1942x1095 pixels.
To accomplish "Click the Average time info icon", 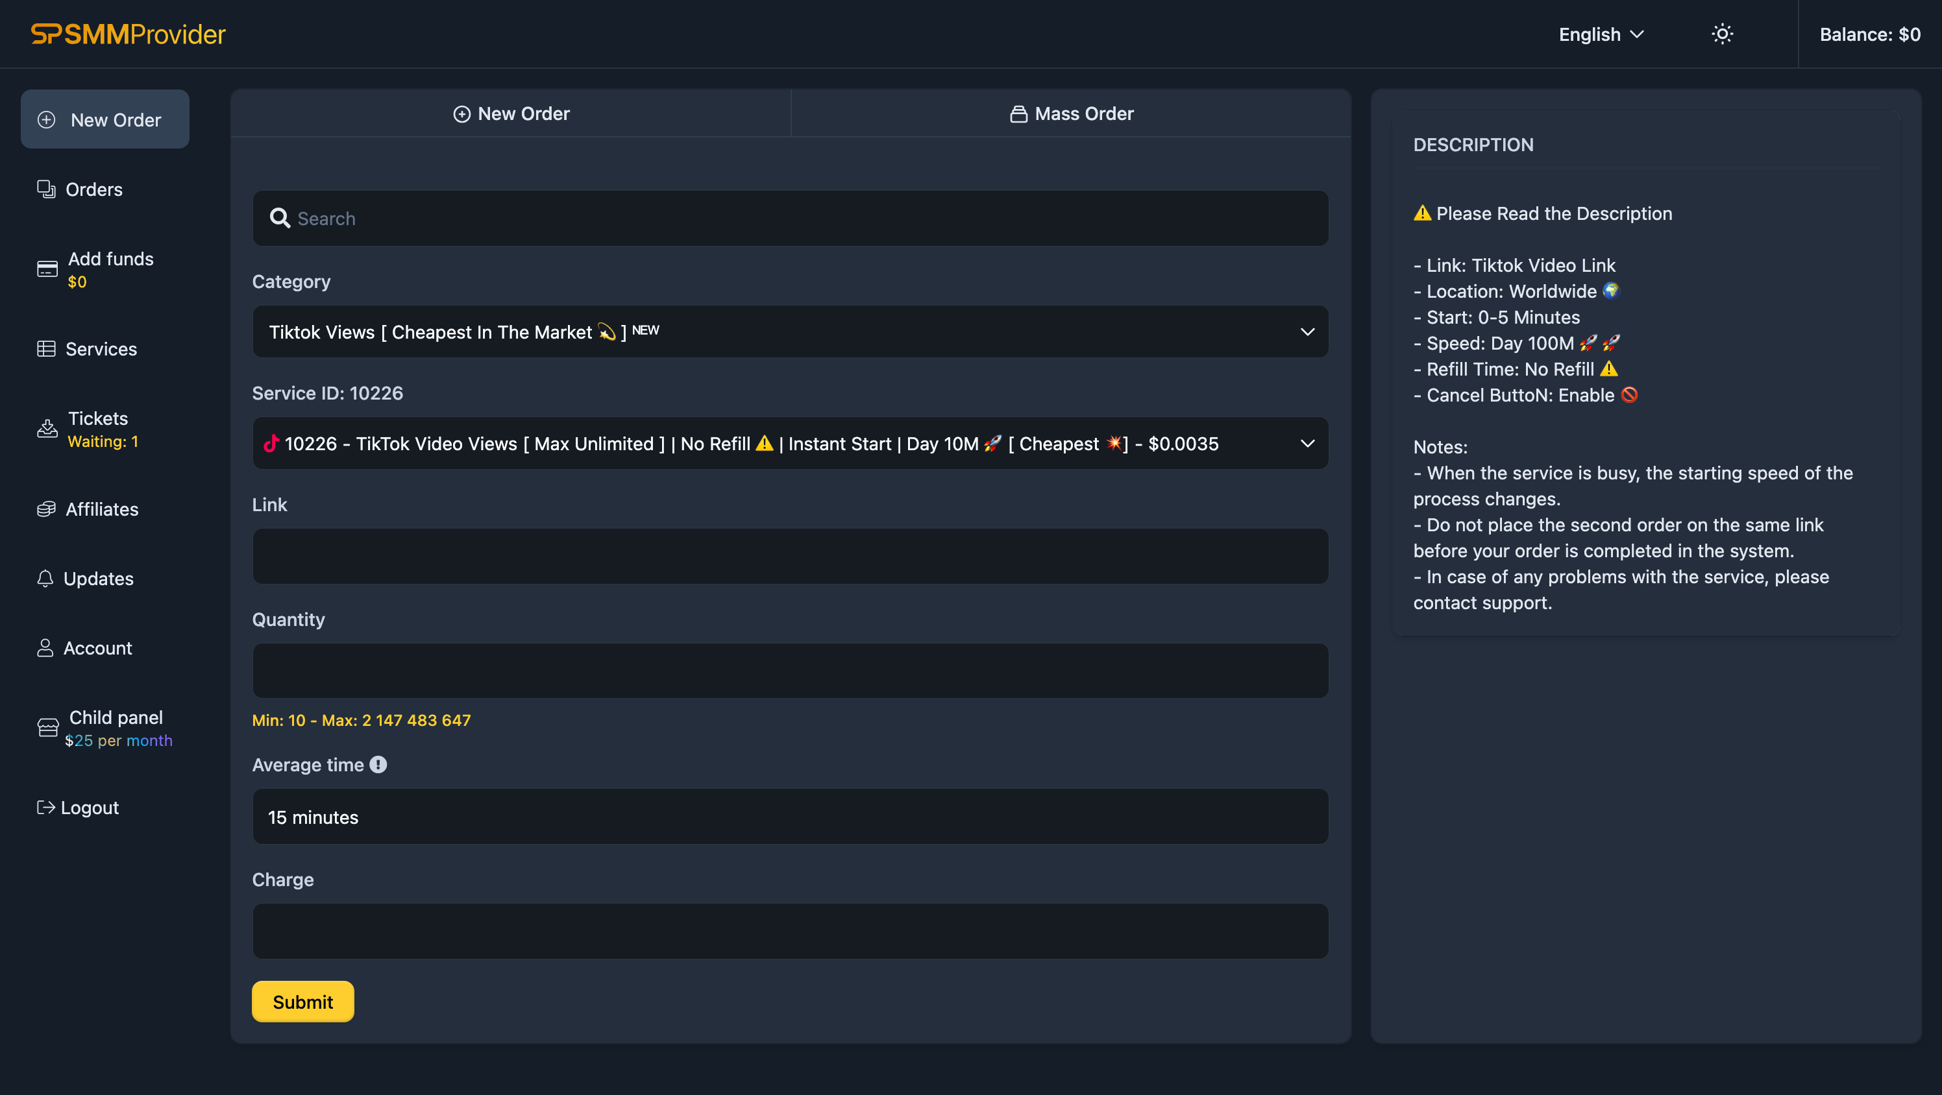I will tap(378, 764).
